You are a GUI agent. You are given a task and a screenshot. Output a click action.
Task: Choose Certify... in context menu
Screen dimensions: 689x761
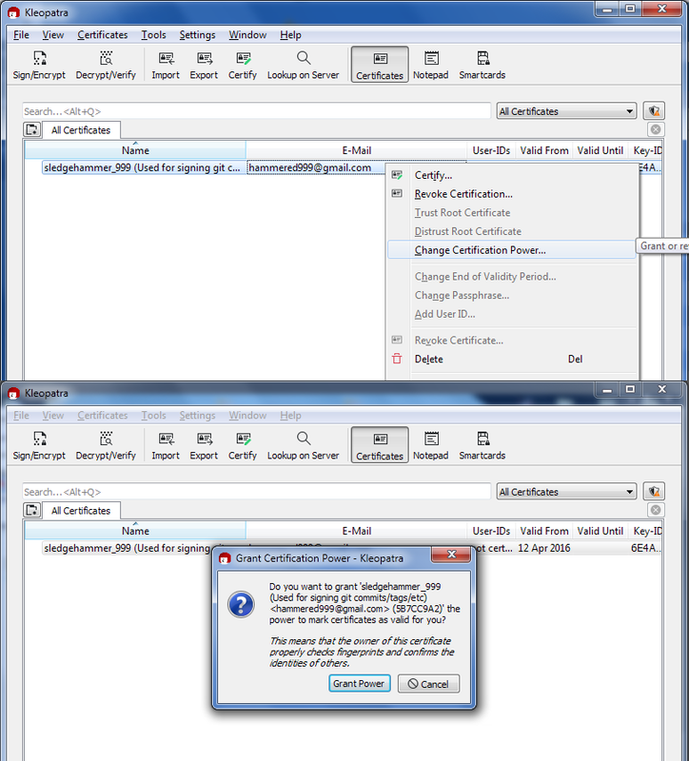coord(512,175)
